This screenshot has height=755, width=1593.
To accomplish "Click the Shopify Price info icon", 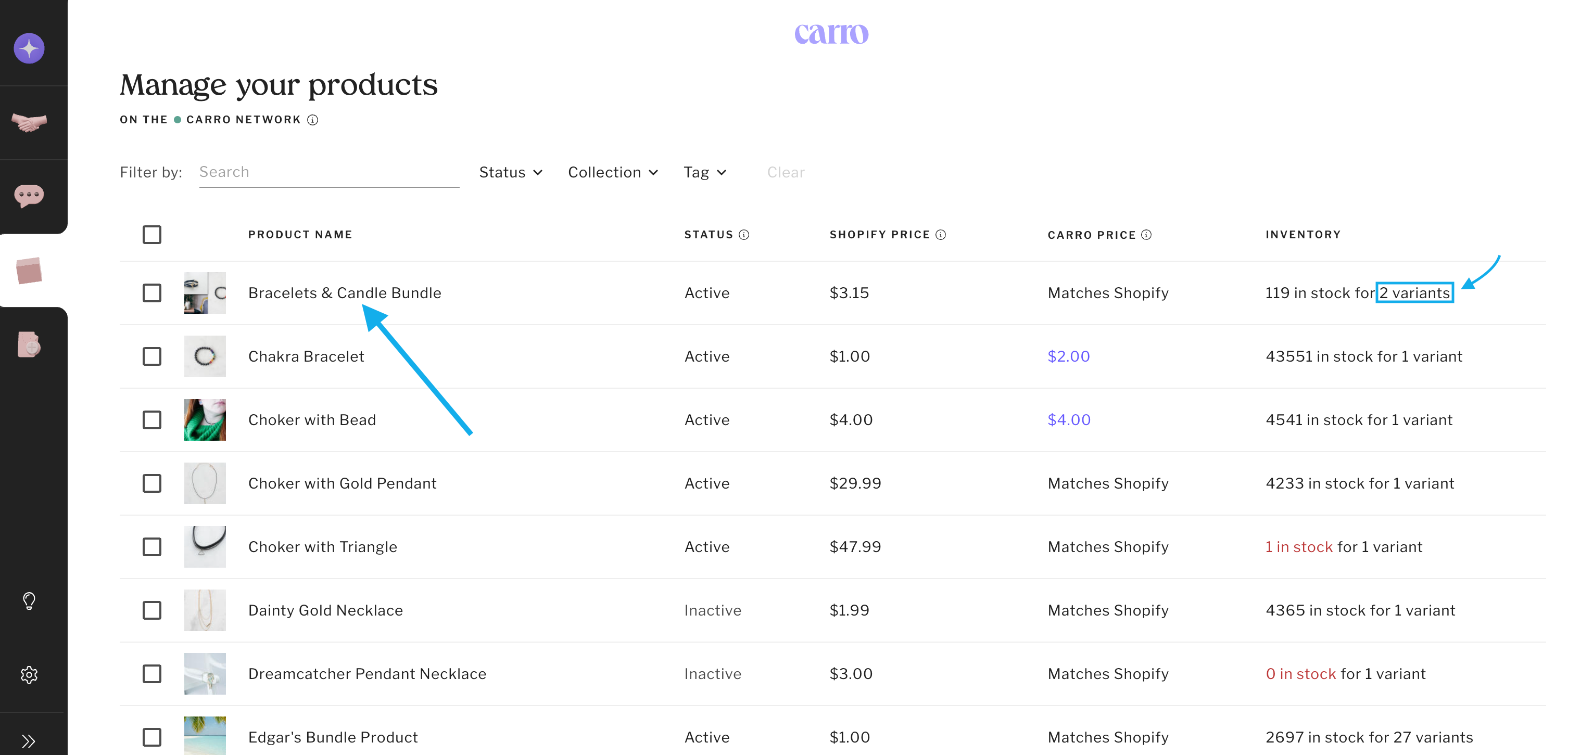I will 941,234.
